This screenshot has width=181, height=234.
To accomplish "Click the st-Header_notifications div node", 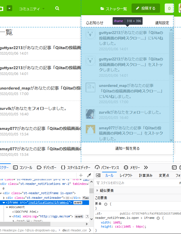I will [45, 184].
